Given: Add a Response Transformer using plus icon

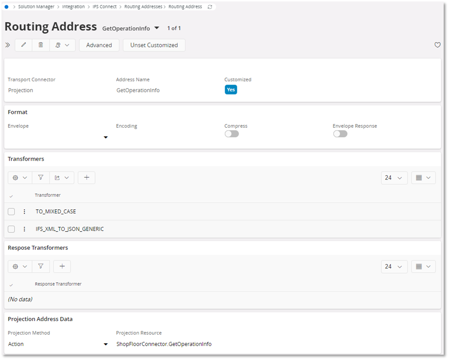Looking at the screenshot, I should pyautogui.click(x=62, y=266).
